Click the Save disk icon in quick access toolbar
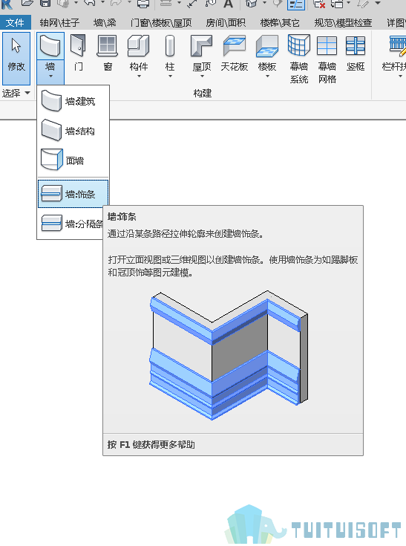406x546 pixels. (45, 4)
